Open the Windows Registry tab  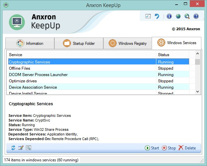click(128, 43)
